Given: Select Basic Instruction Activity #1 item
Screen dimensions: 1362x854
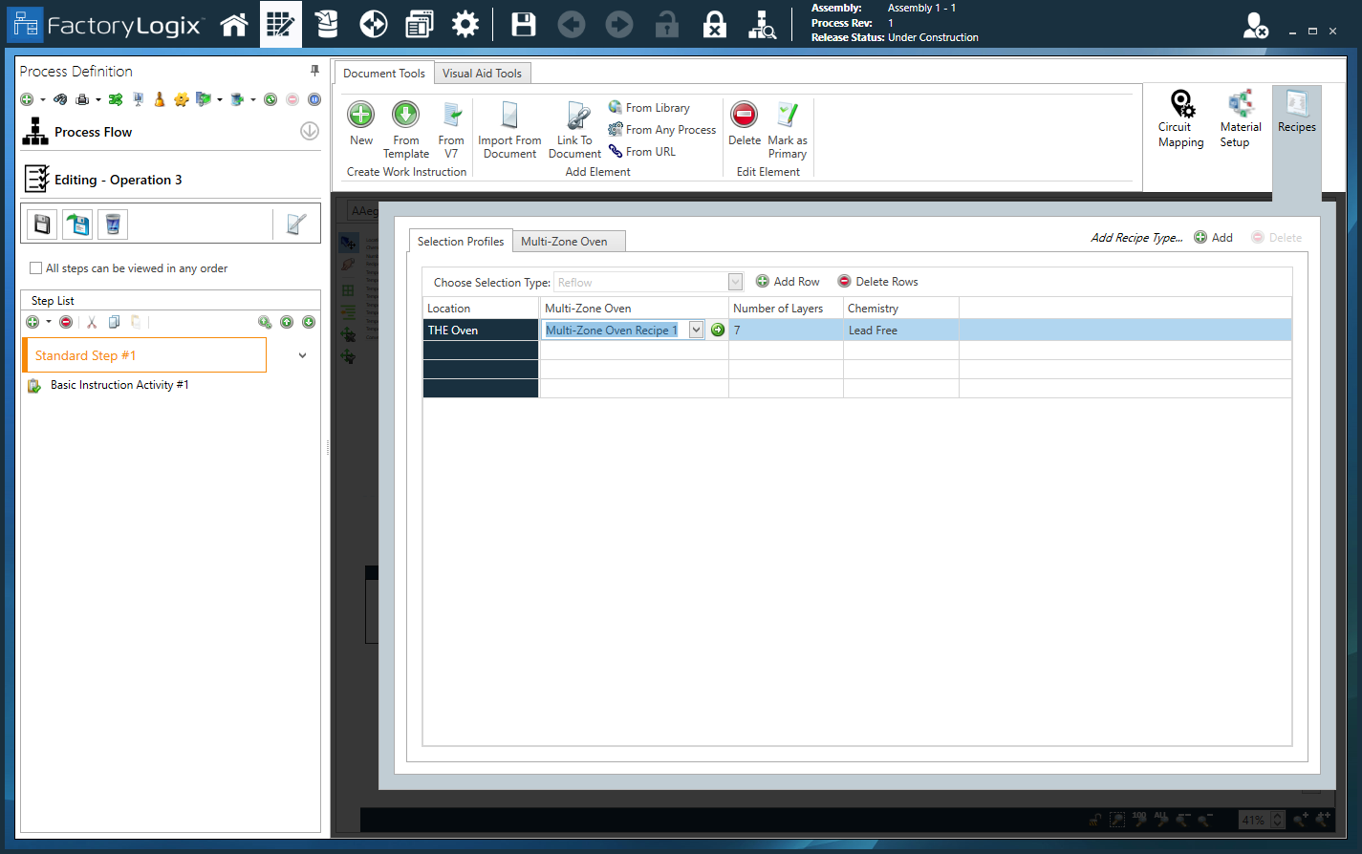Looking at the screenshot, I should click(x=119, y=385).
